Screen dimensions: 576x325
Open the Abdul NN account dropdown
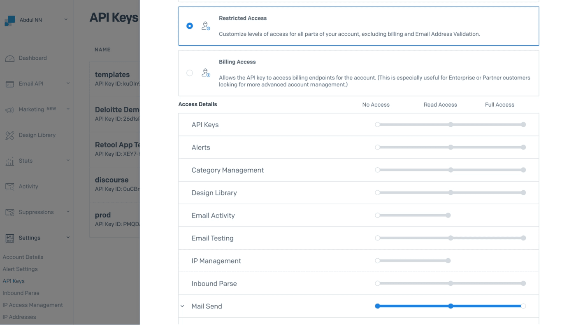tap(66, 20)
